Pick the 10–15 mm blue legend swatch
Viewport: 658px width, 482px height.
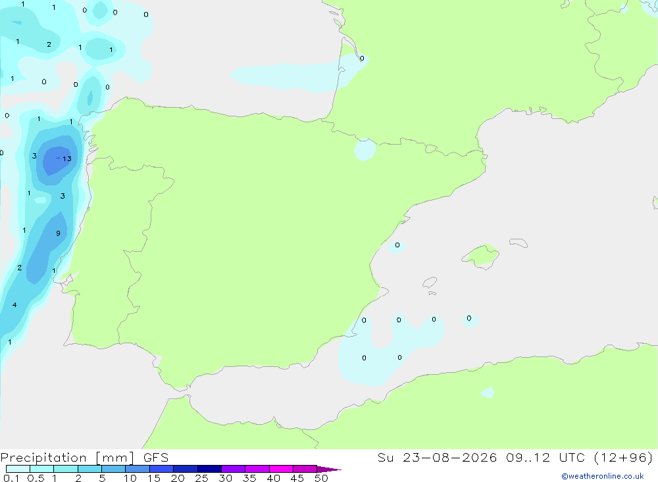tap(138, 469)
